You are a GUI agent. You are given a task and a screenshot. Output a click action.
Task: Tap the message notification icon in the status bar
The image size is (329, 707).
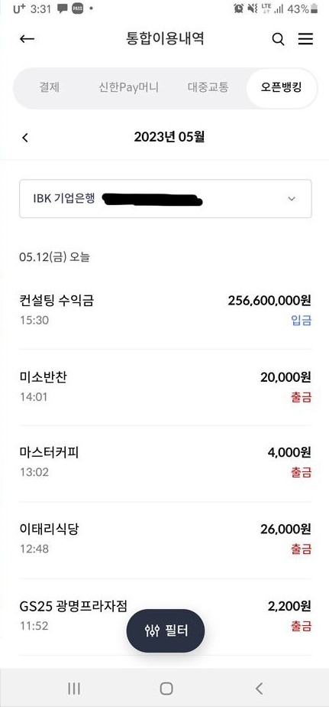tap(63, 8)
